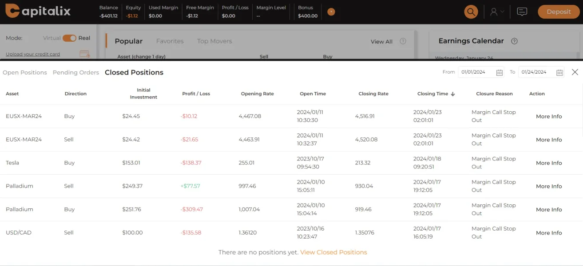Close the positions panel with X
The image size is (583, 266).
click(575, 72)
